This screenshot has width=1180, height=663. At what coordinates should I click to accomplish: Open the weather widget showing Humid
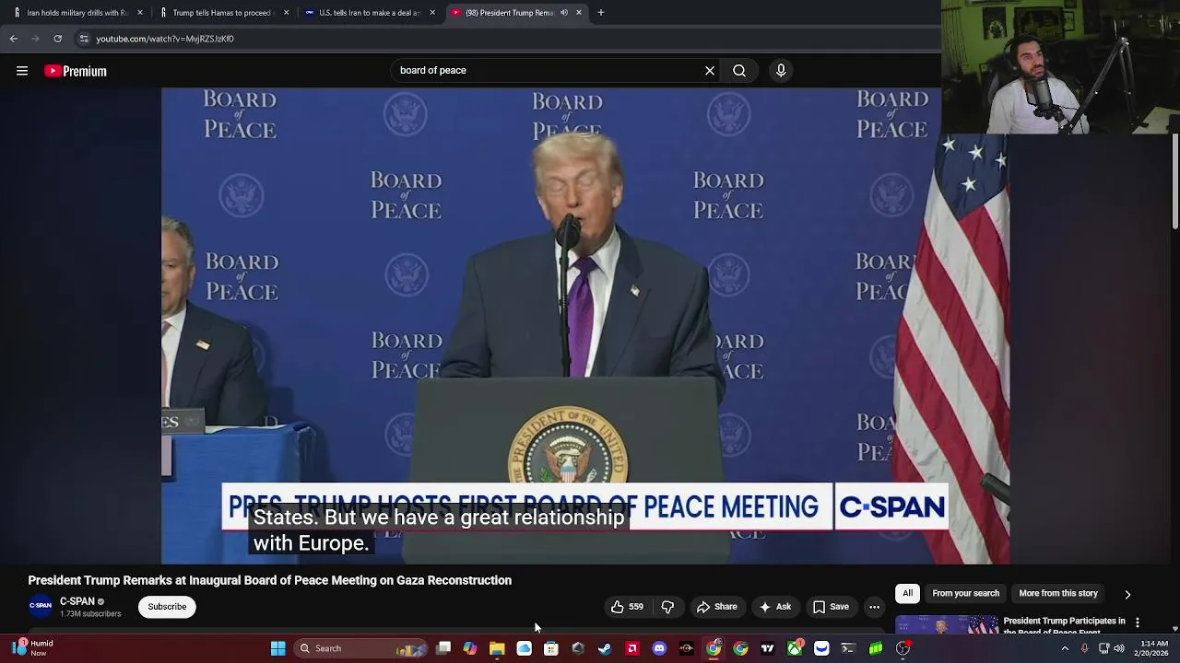33,648
